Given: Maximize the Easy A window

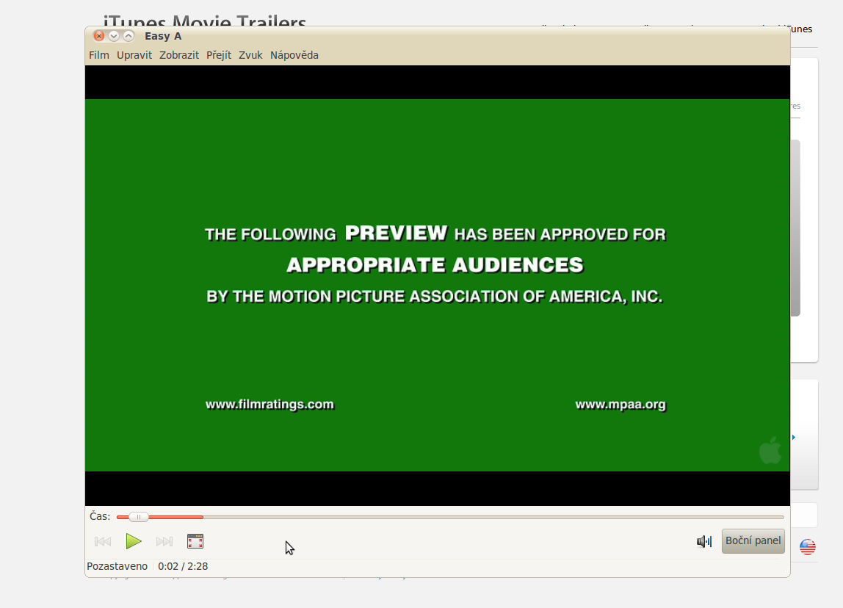Looking at the screenshot, I should [129, 36].
